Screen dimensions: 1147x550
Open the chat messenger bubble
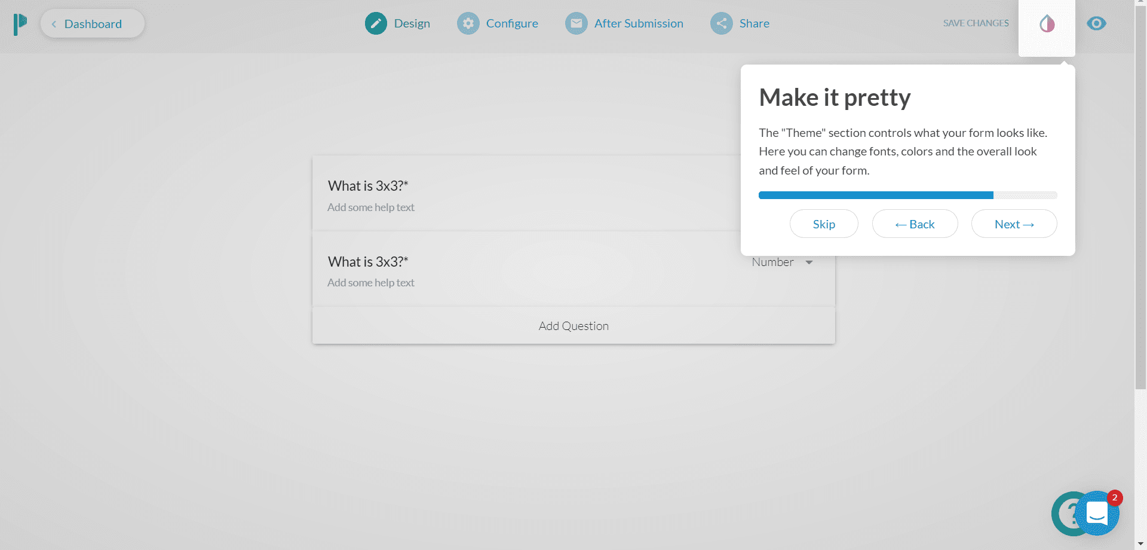pos(1097,513)
